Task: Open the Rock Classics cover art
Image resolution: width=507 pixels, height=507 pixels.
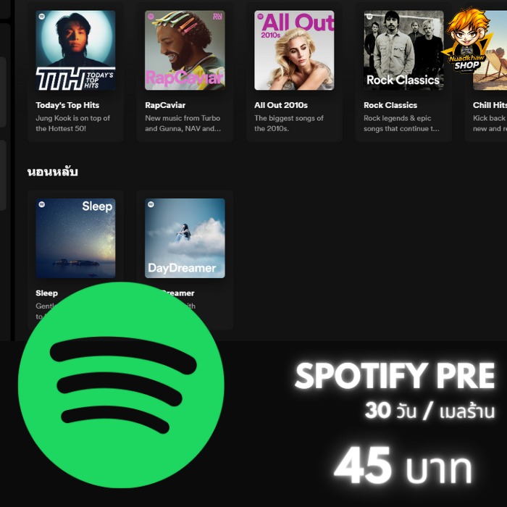Action: click(x=403, y=50)
